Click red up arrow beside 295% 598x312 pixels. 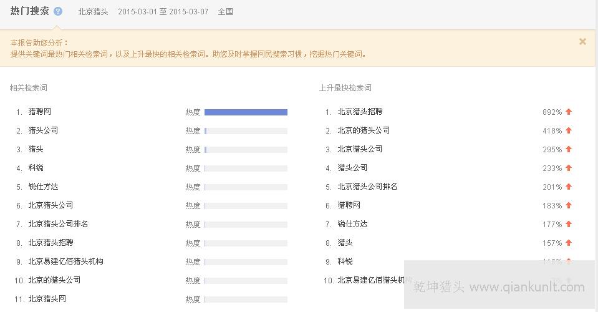point(569,149)
